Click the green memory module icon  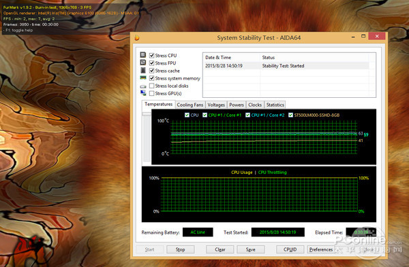143,77
